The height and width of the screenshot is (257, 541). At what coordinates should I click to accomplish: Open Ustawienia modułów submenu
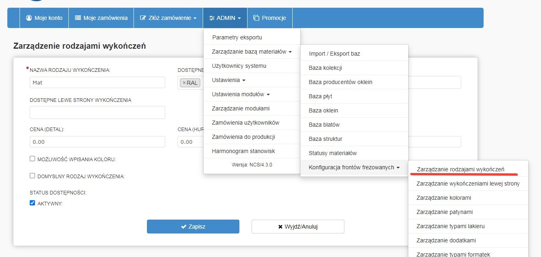241,94
